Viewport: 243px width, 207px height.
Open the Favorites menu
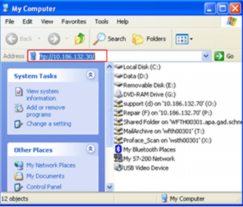pyautogui.click(x=74, y=22)
